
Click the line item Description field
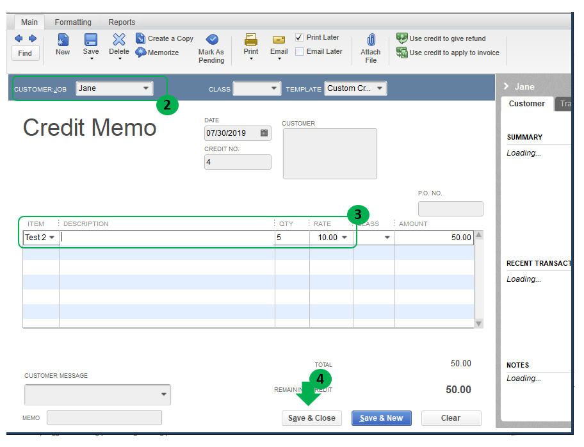[x=167, y=238]
